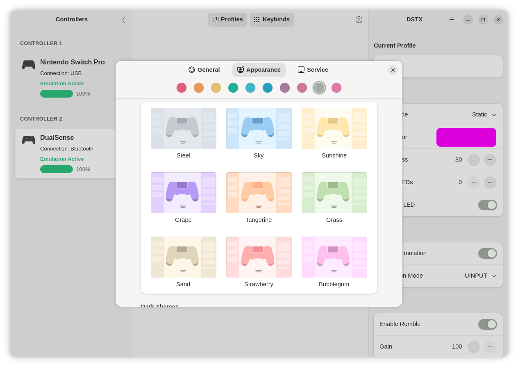Pick the orange accent color
The width and height of the screenshot is (518, 367).
(x=199, y=88)
